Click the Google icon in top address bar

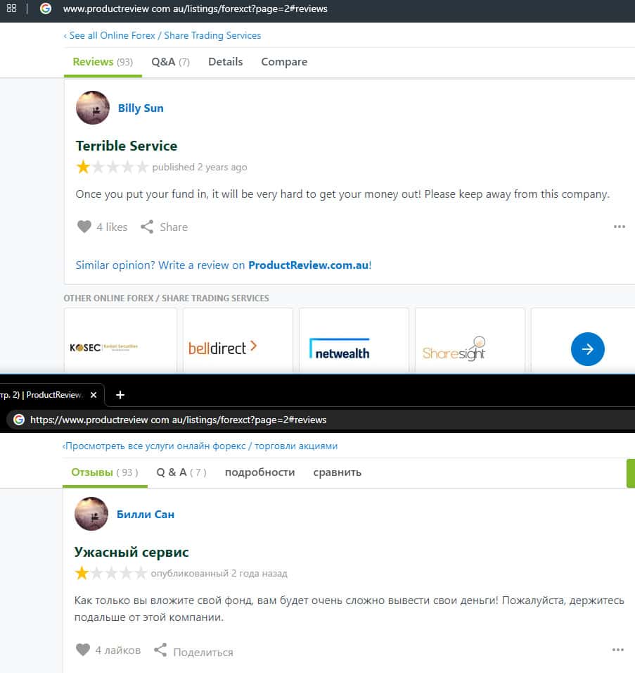46,8
